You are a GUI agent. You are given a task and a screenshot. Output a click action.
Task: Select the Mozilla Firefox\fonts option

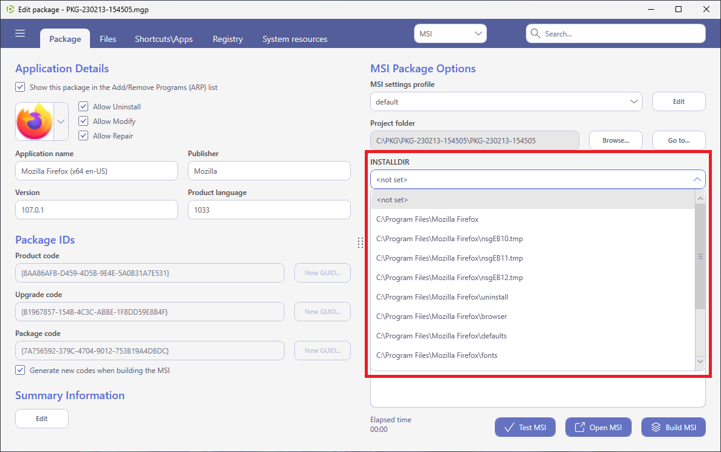tap(533, 355)
